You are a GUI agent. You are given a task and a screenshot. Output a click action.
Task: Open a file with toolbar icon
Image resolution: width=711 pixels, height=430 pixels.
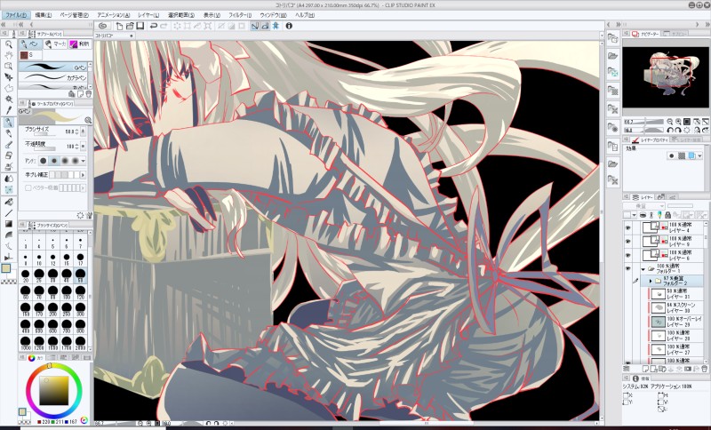click(130, 26)
